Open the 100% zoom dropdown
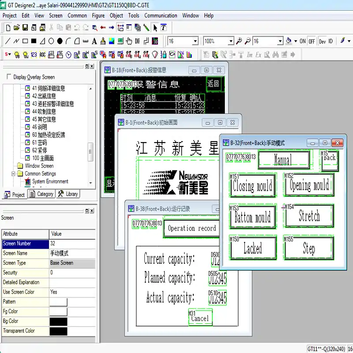 click(x=230, y=41)
